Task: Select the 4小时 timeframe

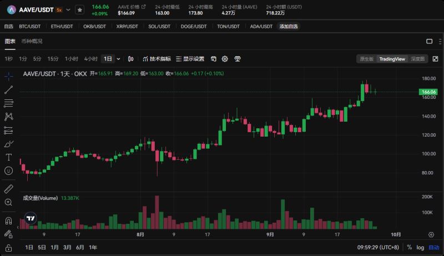Action: pyautogui.click(x=90, y=59)
